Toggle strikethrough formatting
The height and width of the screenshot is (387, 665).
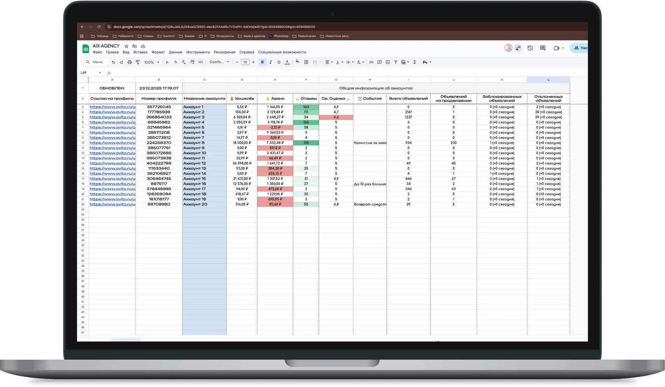(279, 62)
